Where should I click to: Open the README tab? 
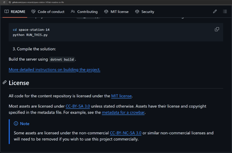pyautogui.click(x=15, y=12)
